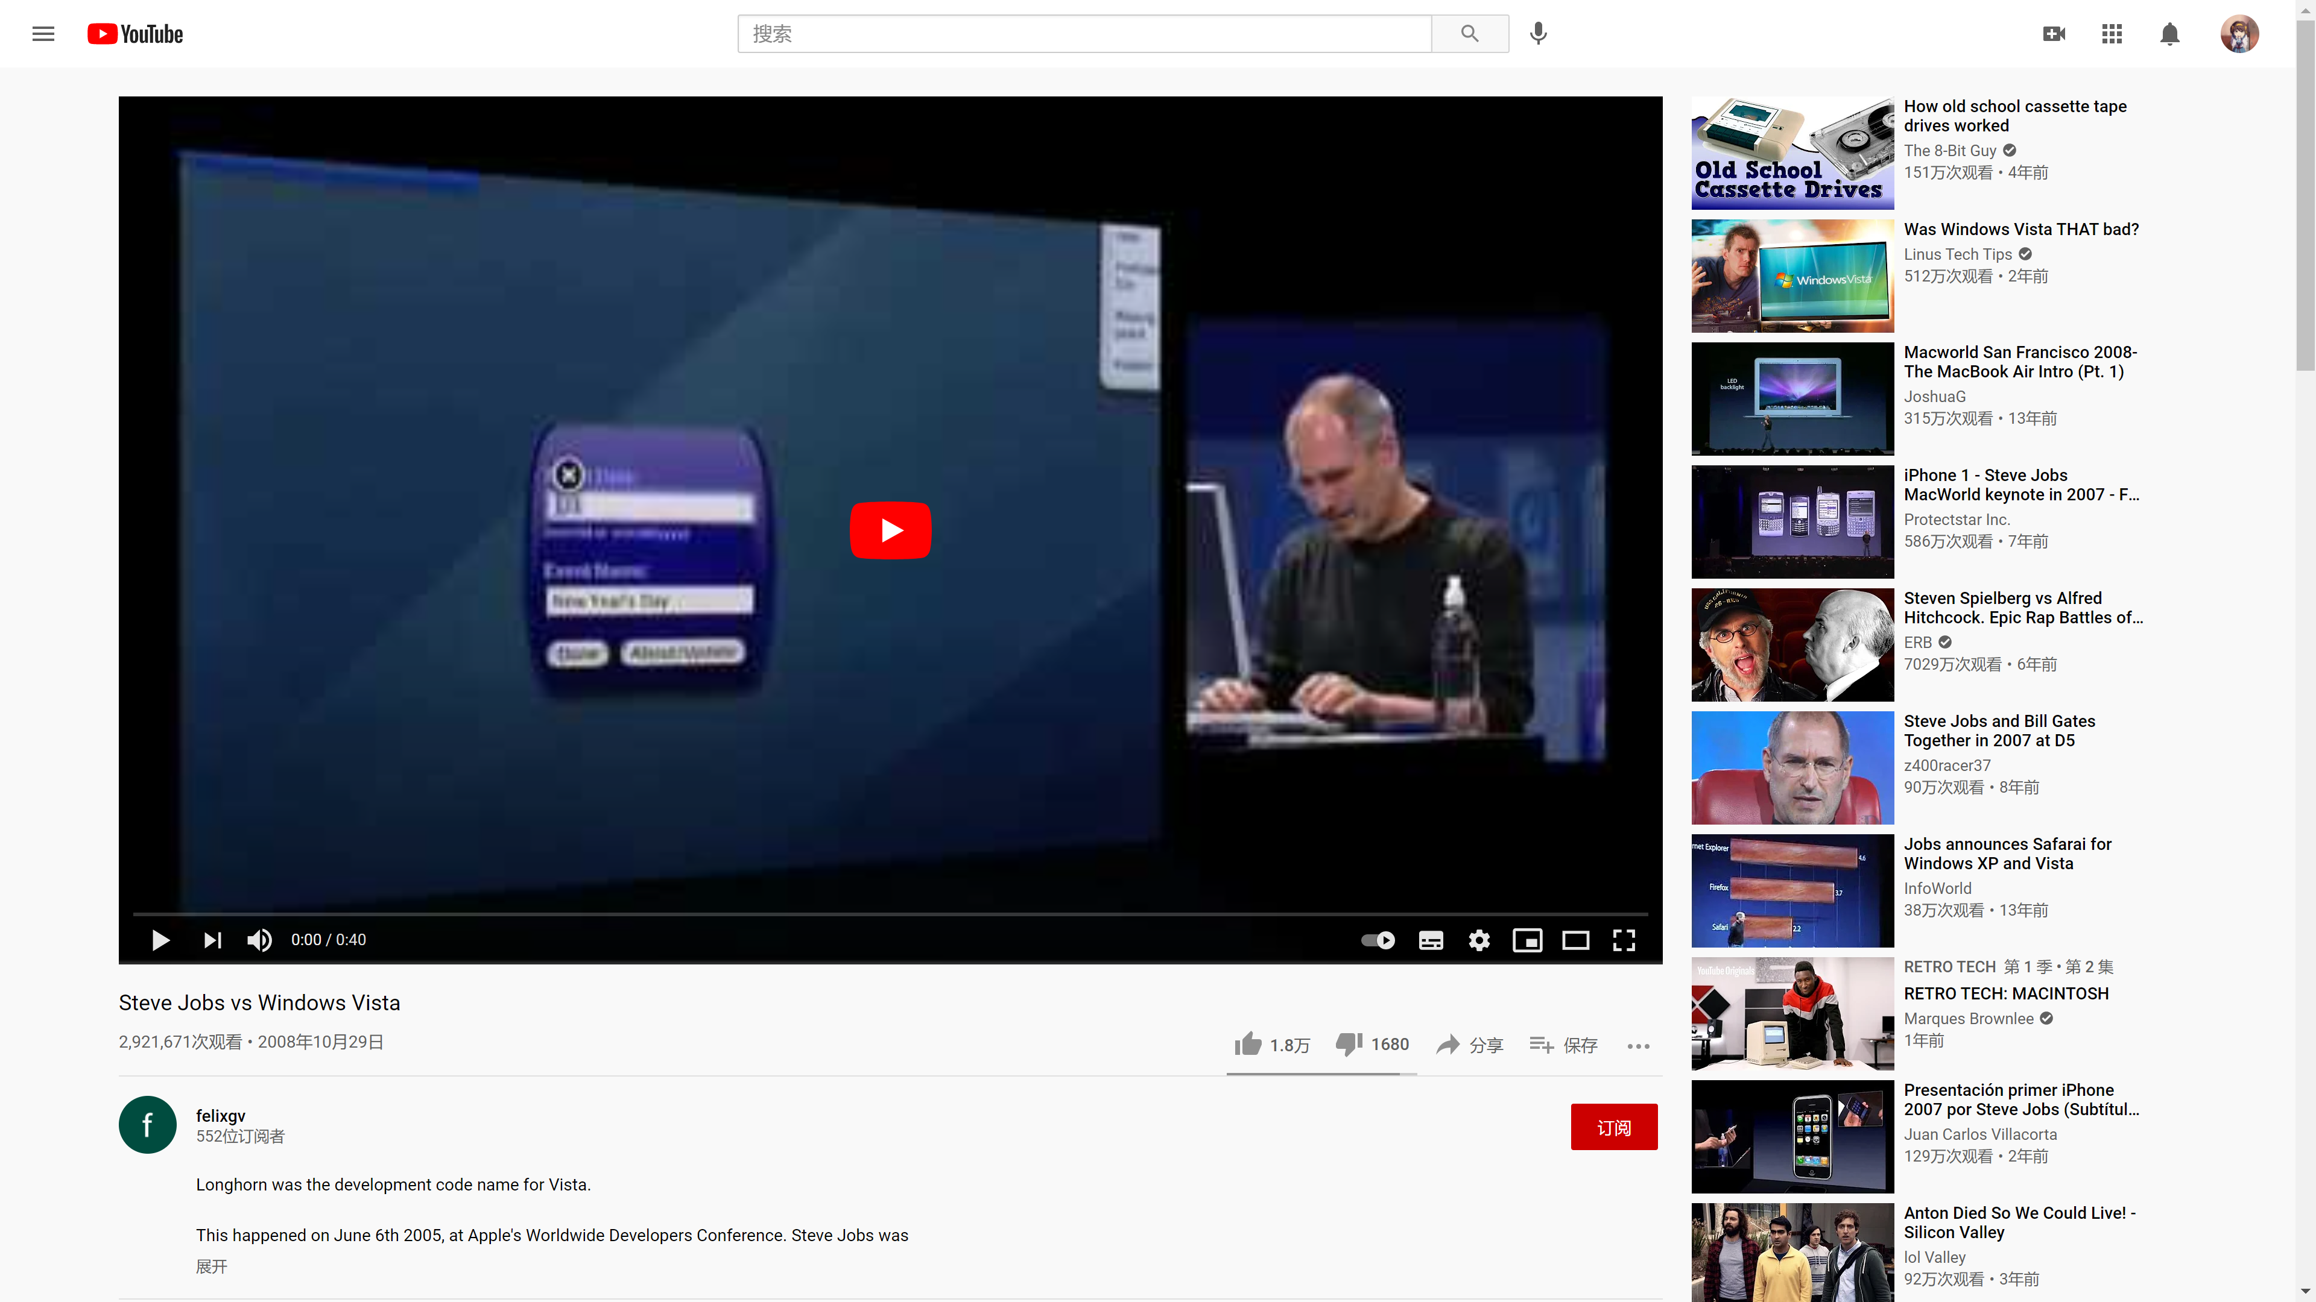Open felixgv channel name link
This screenshot has height=1302, width=2316.
point(220,1115)
